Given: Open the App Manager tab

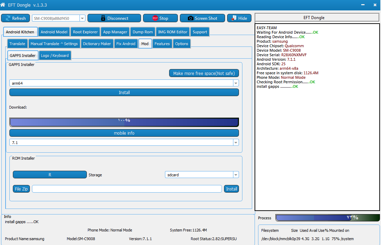Looking at the screenshot, I should click(x=115, y=32).
